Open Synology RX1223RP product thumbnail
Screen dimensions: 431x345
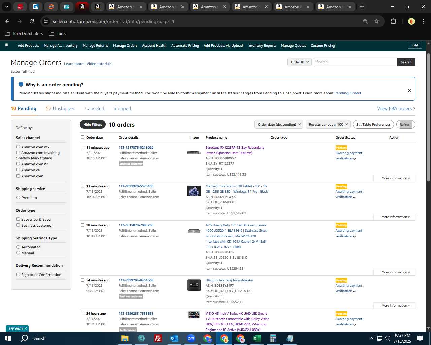tap(194, 152)
